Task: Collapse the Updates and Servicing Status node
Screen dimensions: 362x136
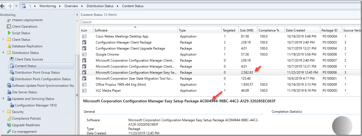Action: tap(3, 99)
